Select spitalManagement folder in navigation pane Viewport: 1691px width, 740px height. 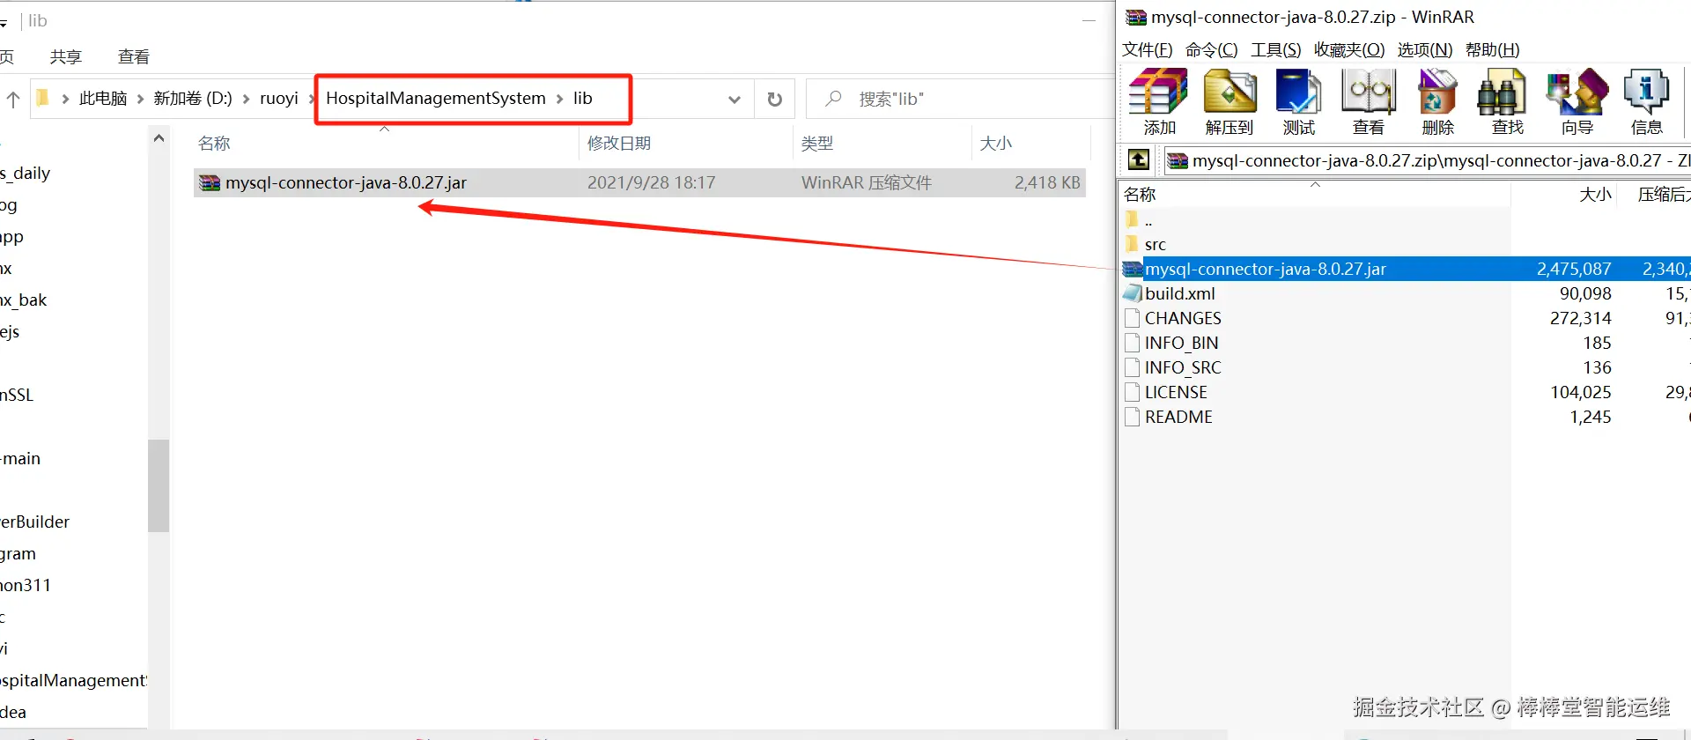coord(74,680)
